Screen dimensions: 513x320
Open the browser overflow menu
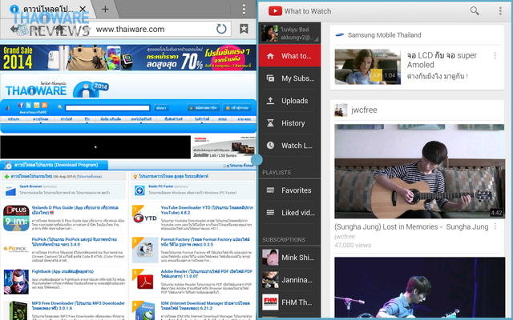coord(244,9)
